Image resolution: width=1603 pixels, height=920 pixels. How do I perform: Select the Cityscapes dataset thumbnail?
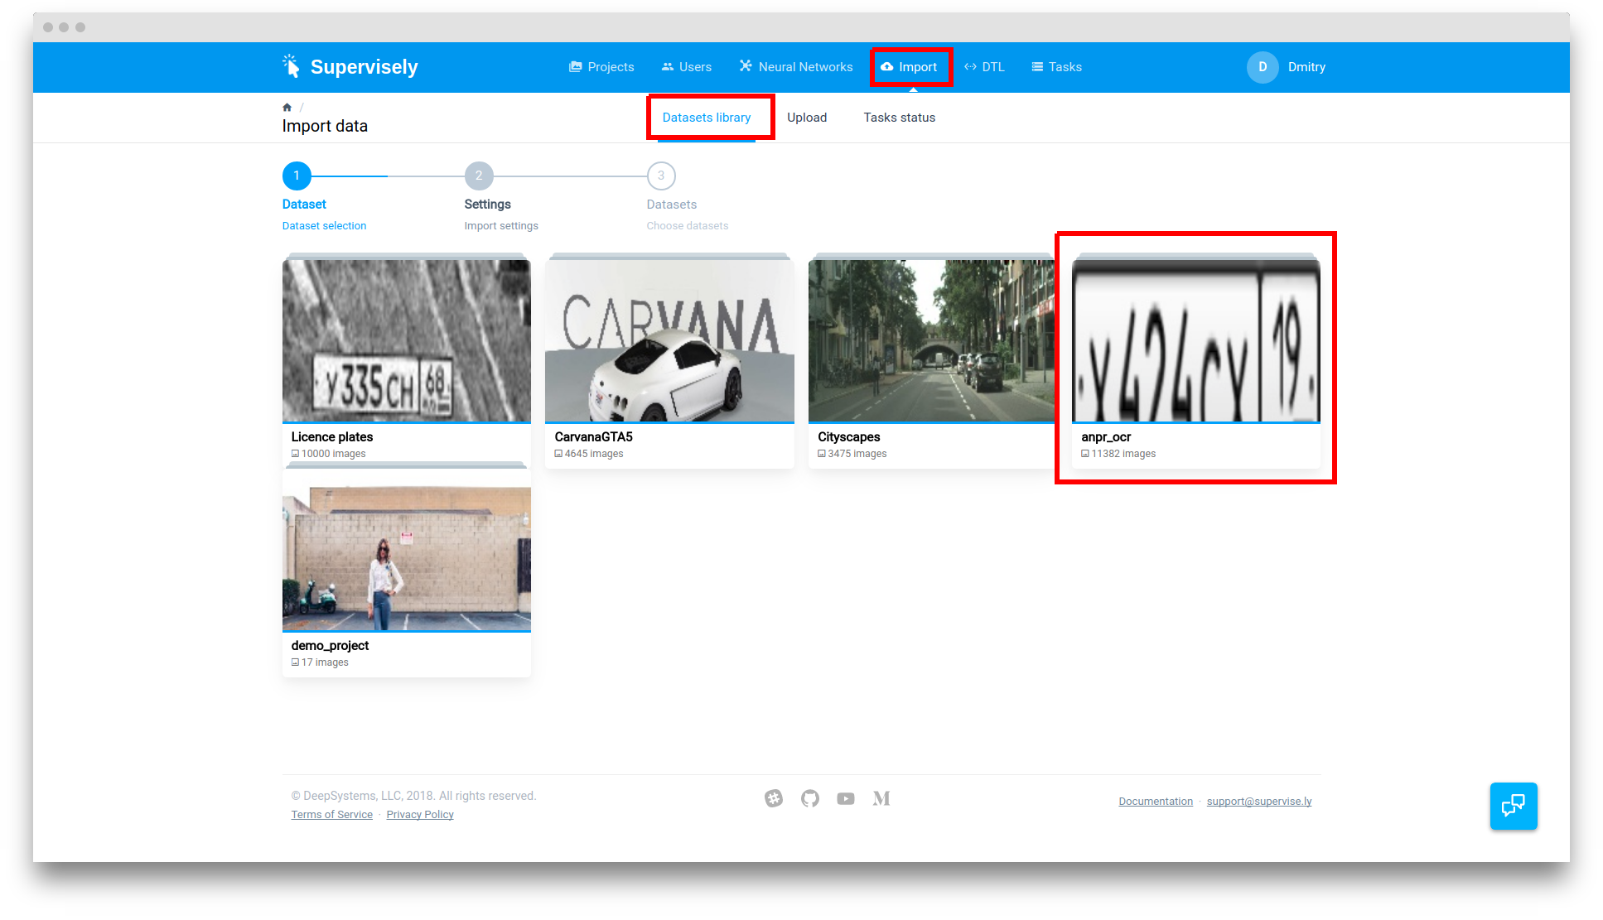(x=932, y=341)
